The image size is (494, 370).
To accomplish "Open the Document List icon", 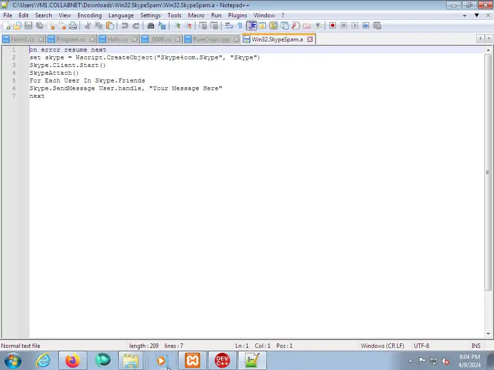I will pos(285,26).
